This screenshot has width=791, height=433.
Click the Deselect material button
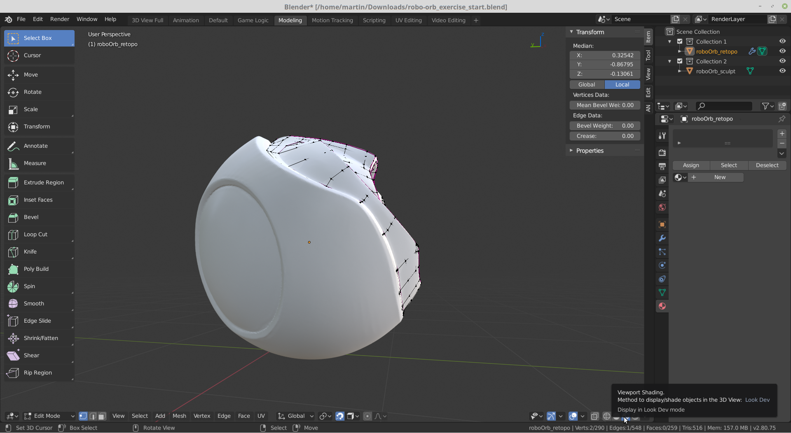point(767,165)
